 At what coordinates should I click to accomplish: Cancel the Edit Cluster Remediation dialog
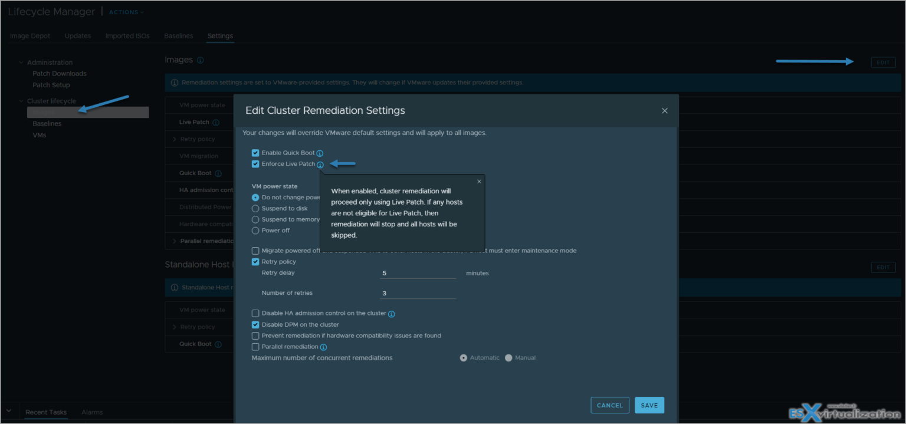pos(609,405)
